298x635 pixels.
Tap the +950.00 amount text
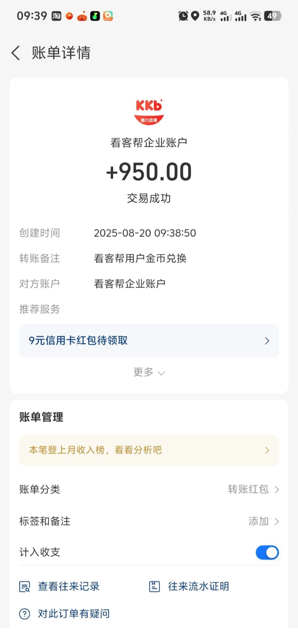[149, 172]
